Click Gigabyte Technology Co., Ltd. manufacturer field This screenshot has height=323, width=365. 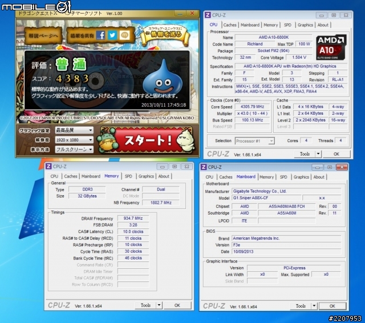coord(286,191)
